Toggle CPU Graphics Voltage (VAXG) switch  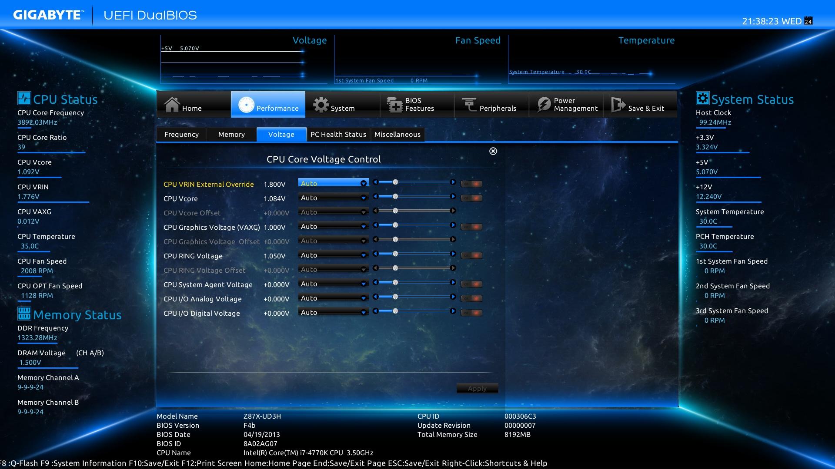pyautogui.click(x=471, y=227)
